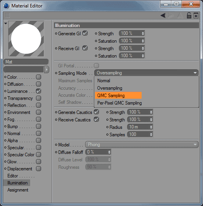This screenshot has width=203, height=206.
Task: Disable the Luminance channel checkbox
Action: pos(38,91)
